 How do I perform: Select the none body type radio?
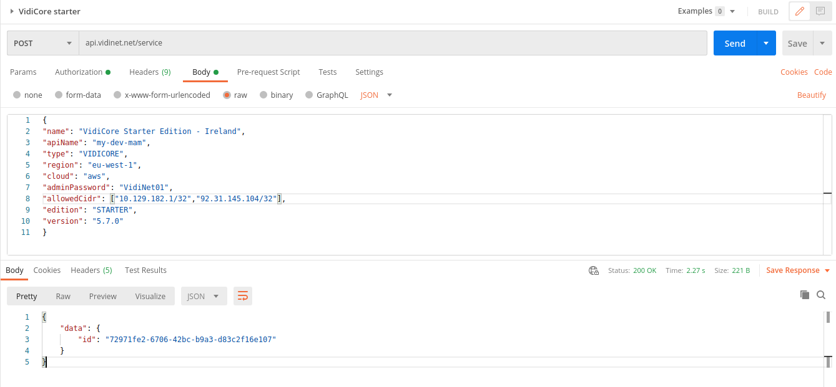point(17,95)
